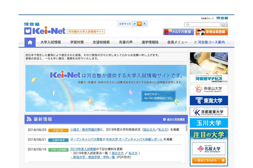The width and height of the screenshot is (253, 168).
Task: Open 私立大 link under 2019年度入試変更点一覧
Action: point(133,153)
